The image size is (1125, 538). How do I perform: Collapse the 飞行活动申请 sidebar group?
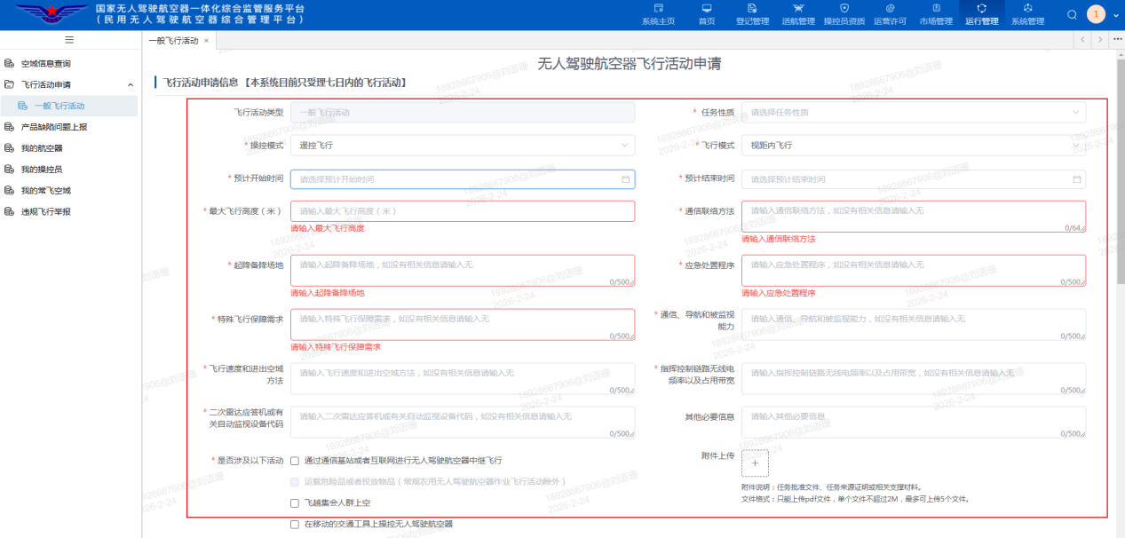tap(131, 85)
